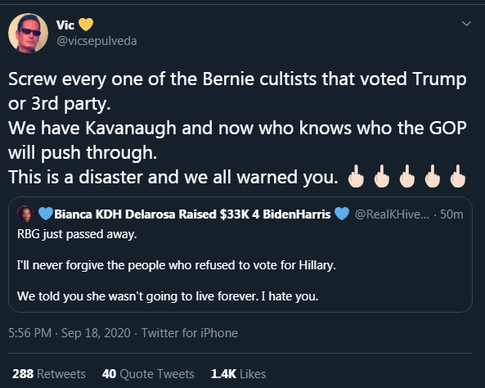Click the third middle finger emoji
Screen dimensions: 485x388
(x=407, y=176)
